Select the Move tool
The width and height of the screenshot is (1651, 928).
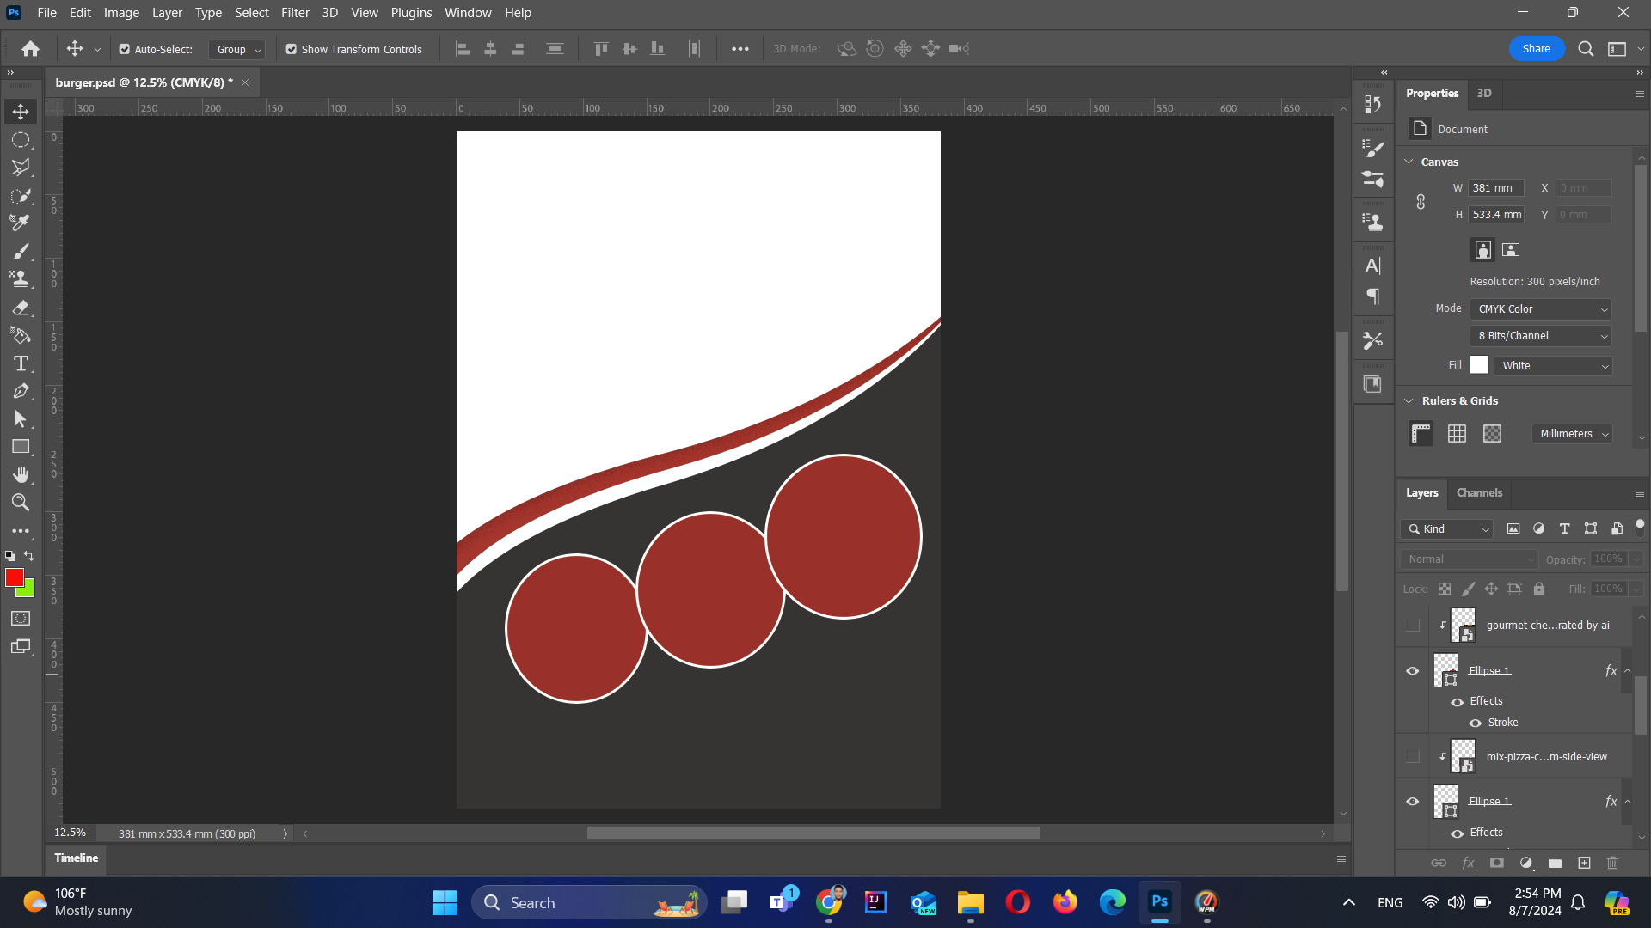[x=21, y=112]
